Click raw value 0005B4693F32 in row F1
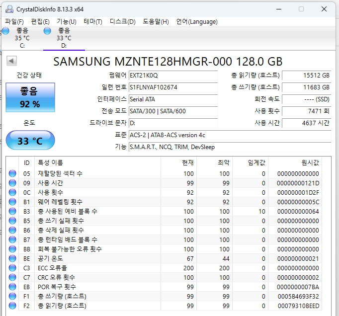 (x=298, y=296)
